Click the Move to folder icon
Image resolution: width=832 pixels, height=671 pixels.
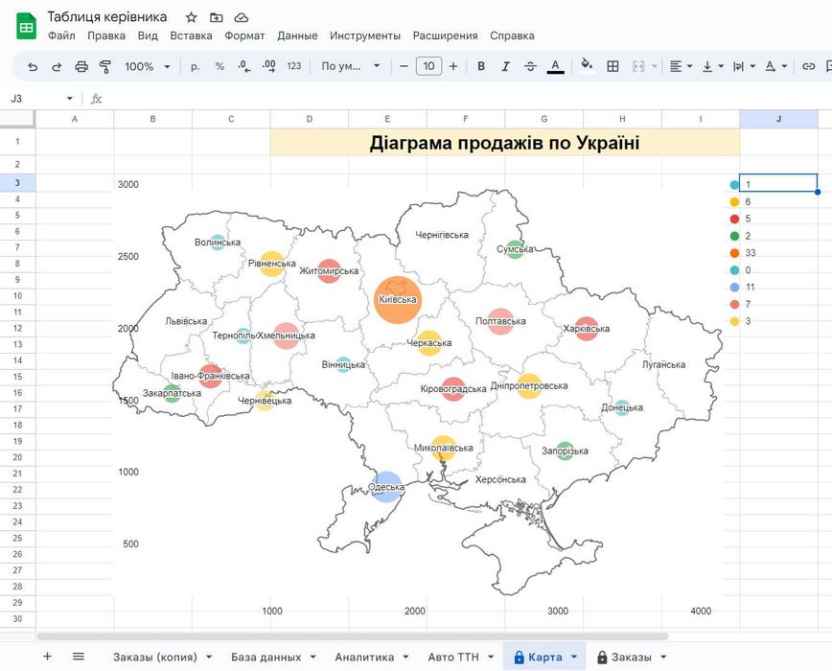(216, 17)
